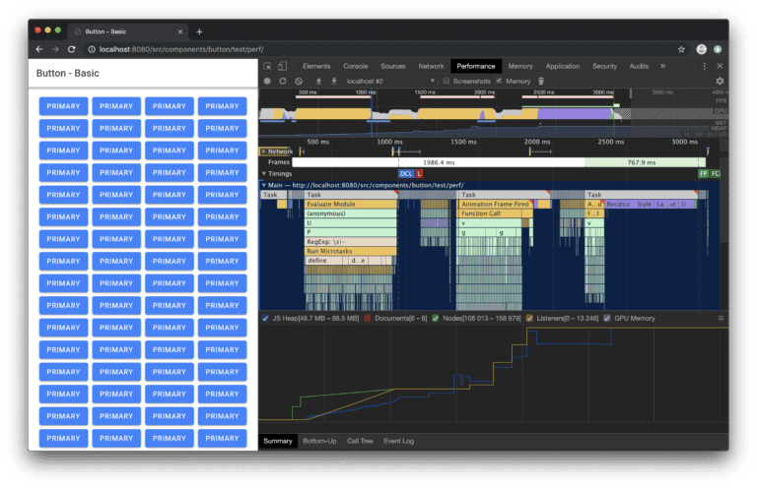Viewport: 757px width, 488px height.
Task: Save the profile with the download arrow
Action: 334,82
